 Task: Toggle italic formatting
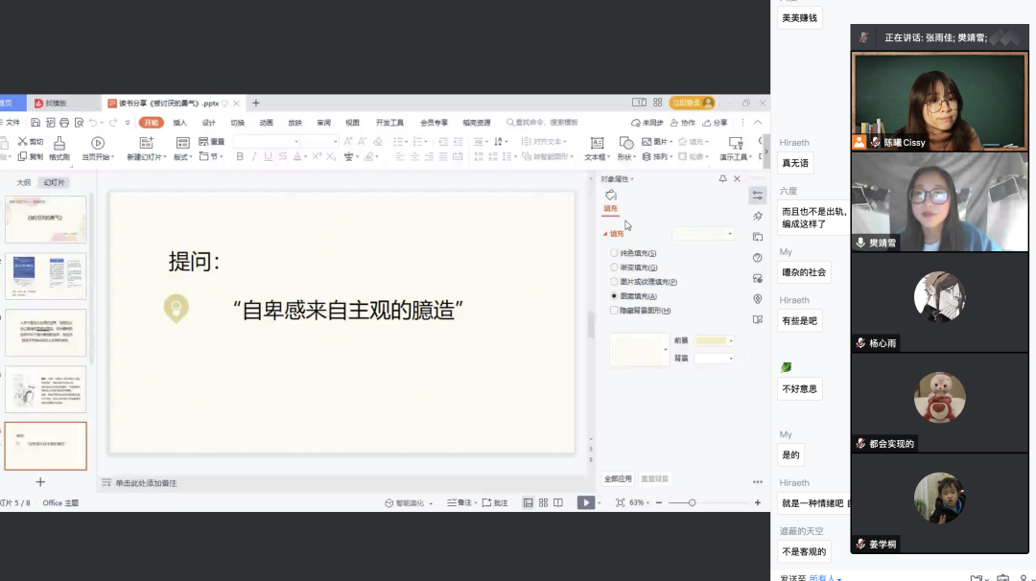[x=253, y=156]
